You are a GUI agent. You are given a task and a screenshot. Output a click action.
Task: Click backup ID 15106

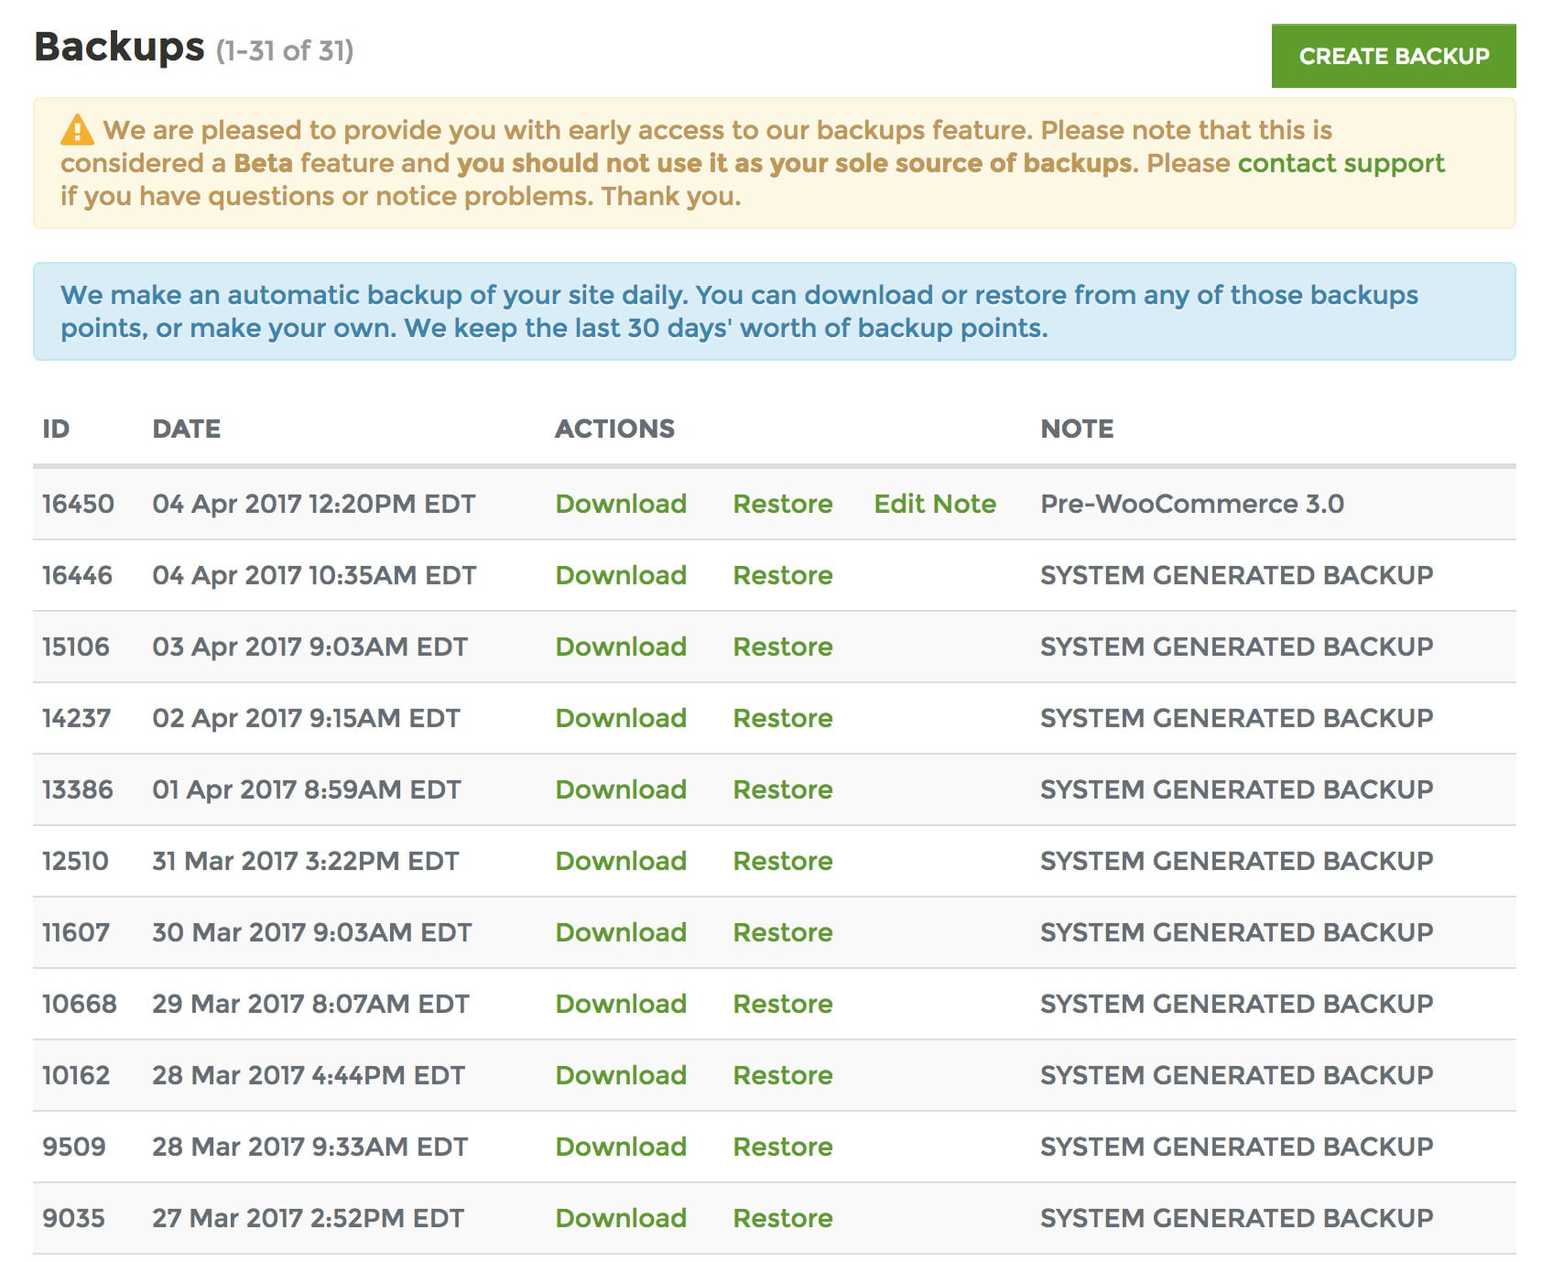76,647
